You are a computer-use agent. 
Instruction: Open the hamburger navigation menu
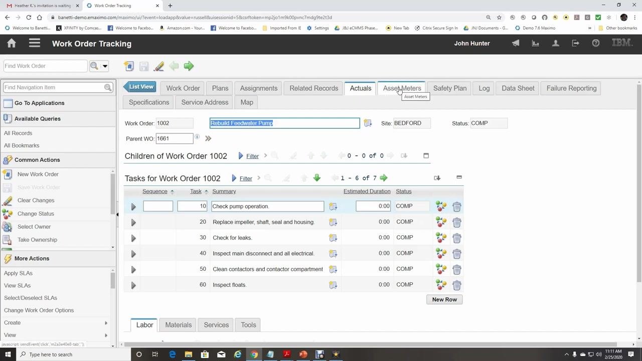point(35,44)
